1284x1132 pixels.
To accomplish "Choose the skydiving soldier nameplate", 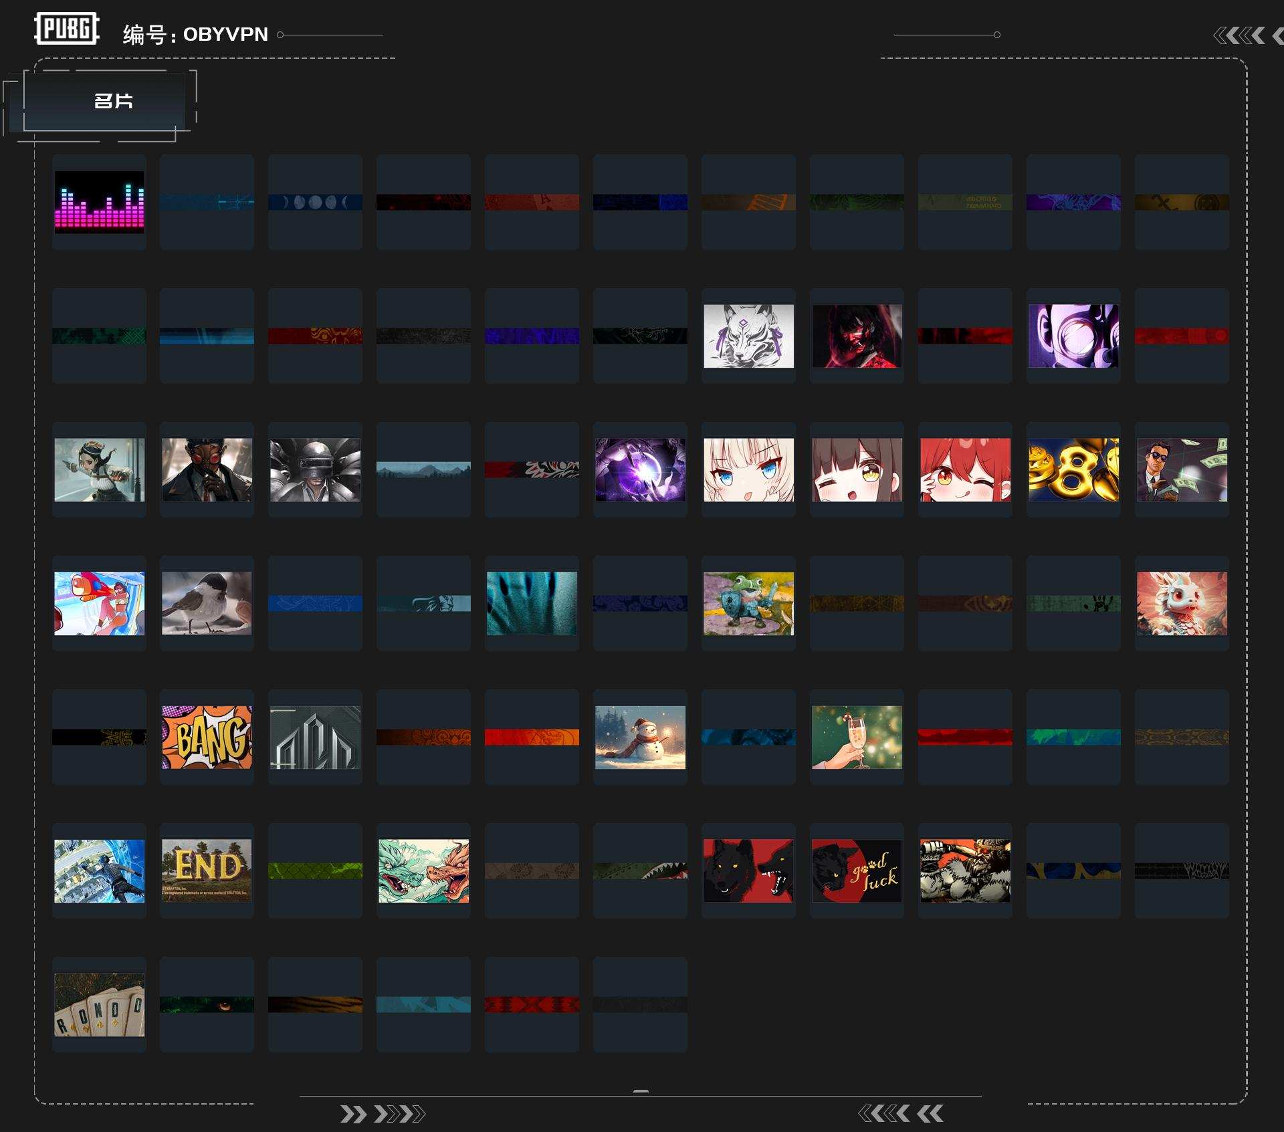I will click(99, 871).
